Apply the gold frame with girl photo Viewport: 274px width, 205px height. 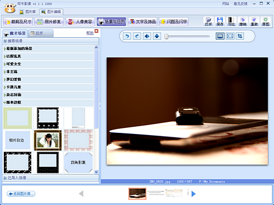(x=48, y=140)
